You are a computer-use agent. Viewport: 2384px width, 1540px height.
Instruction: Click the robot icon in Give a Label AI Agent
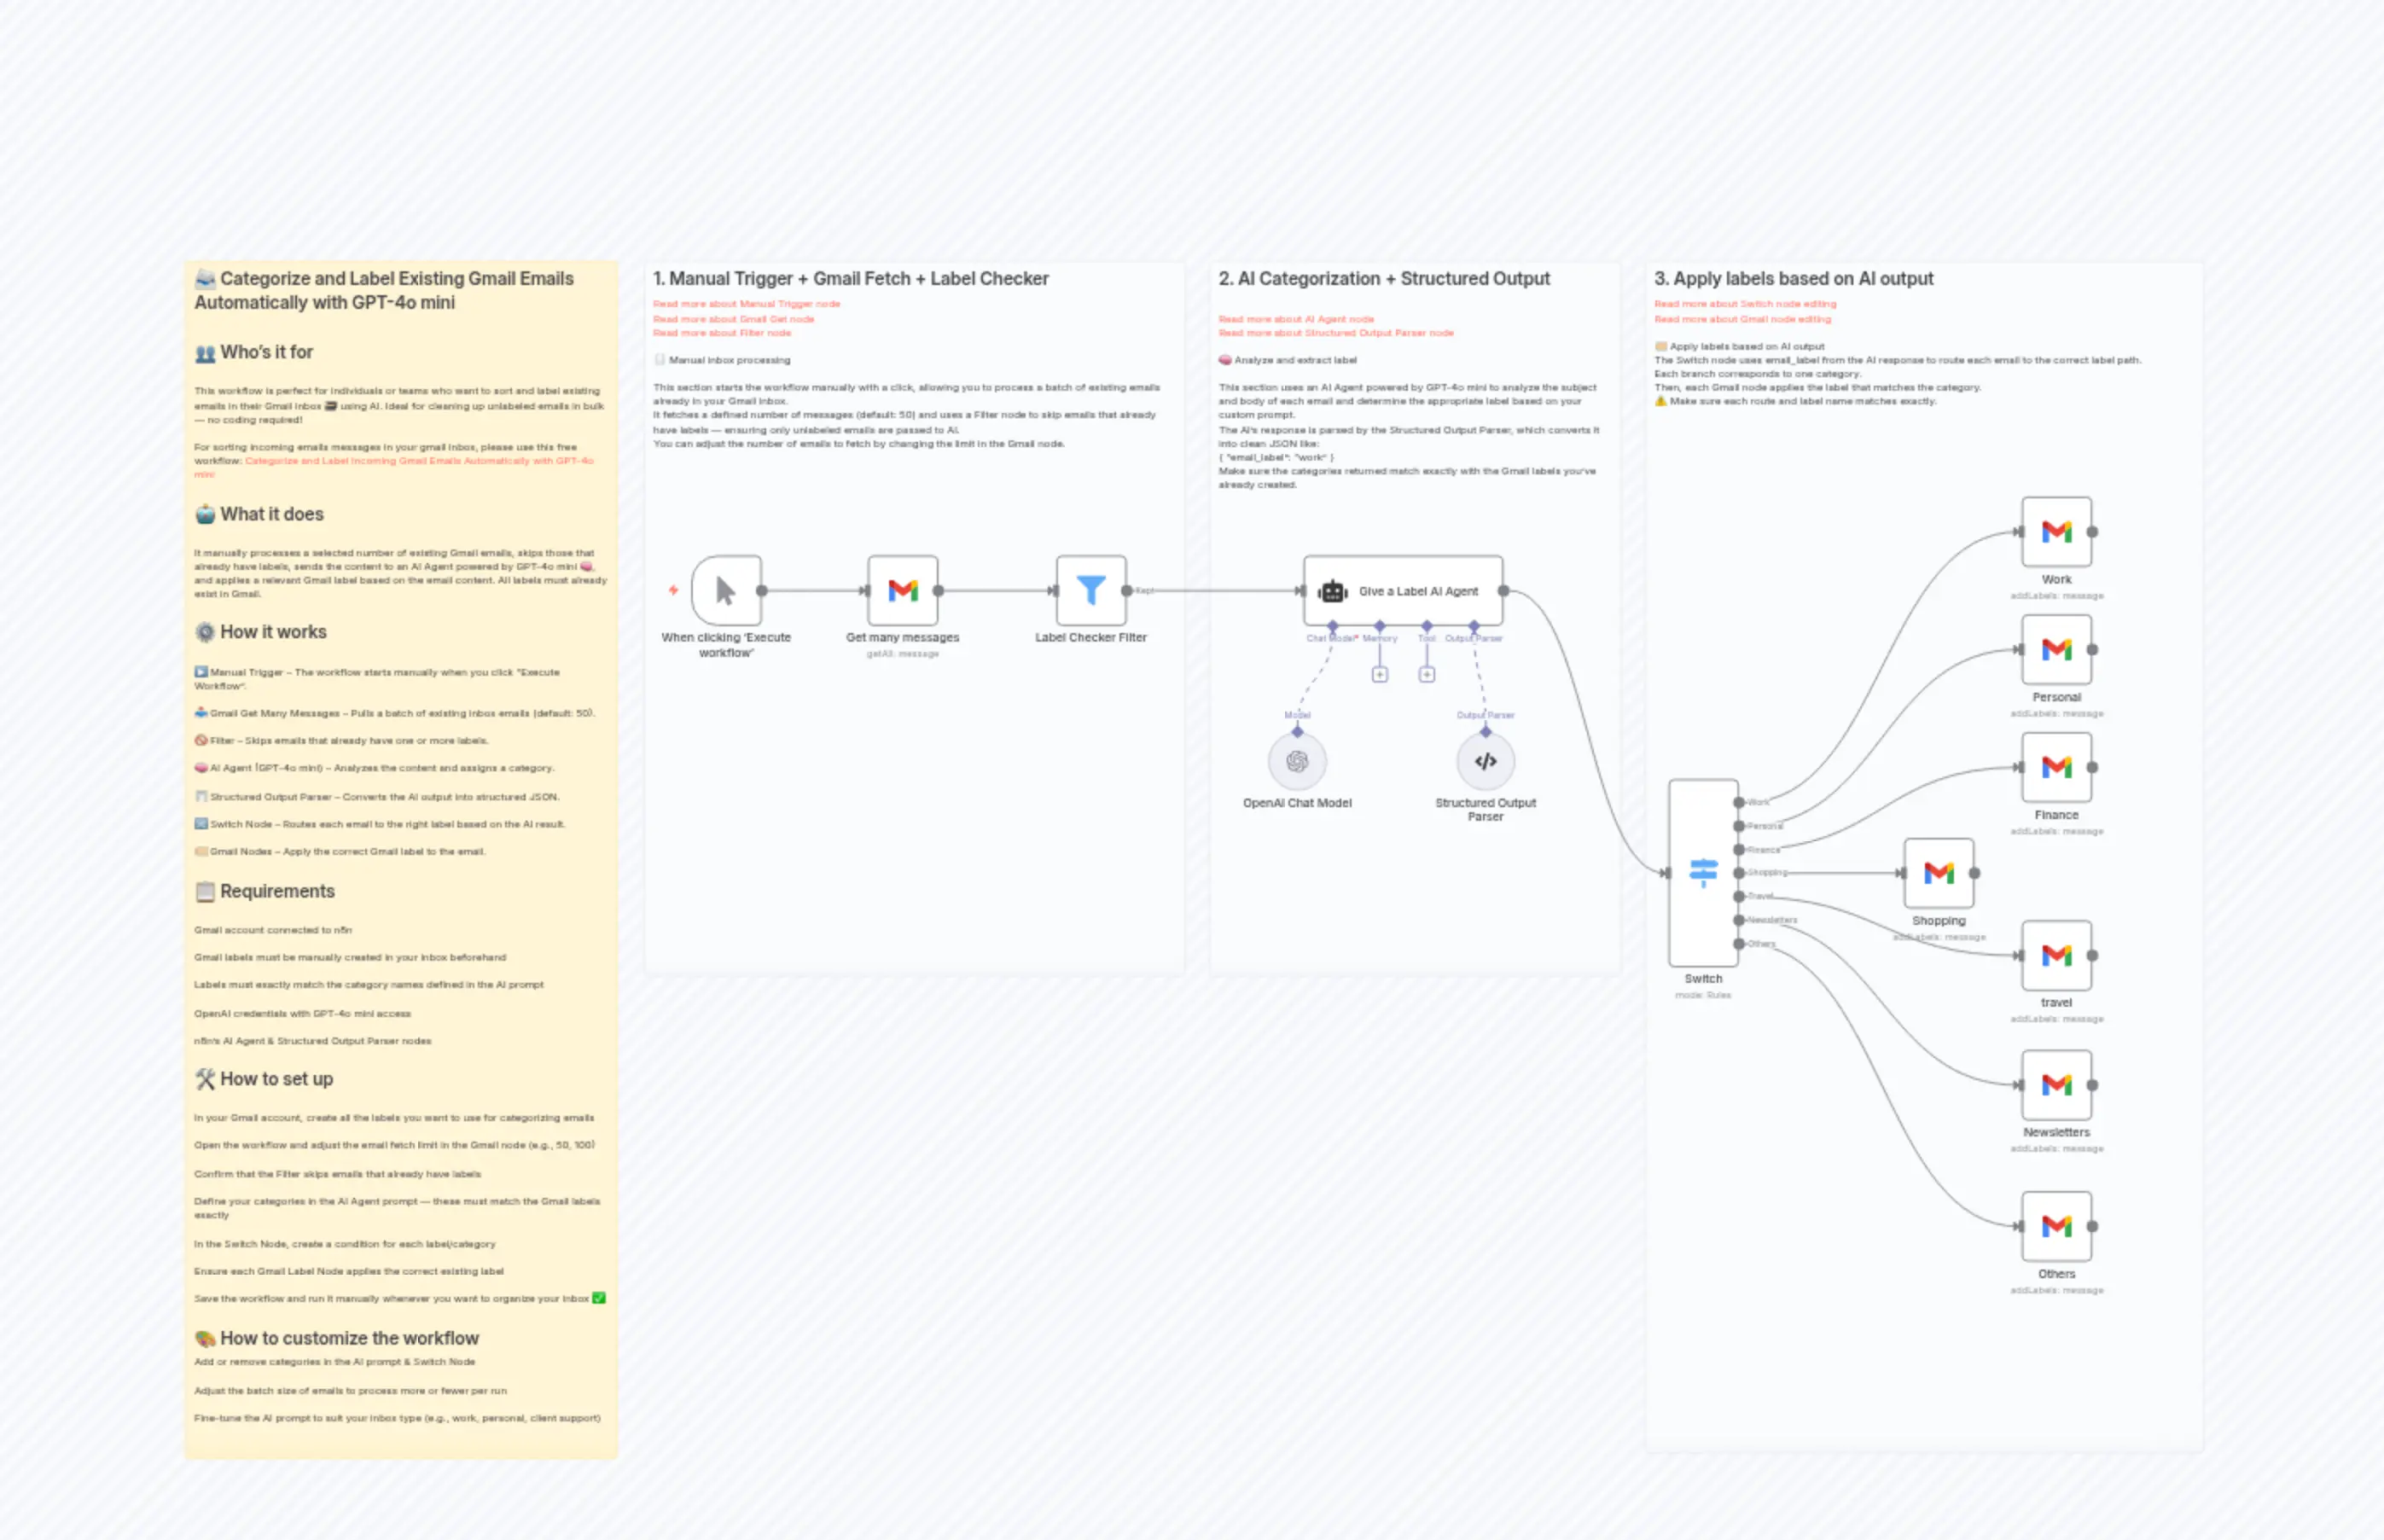tap(1333, 592)
